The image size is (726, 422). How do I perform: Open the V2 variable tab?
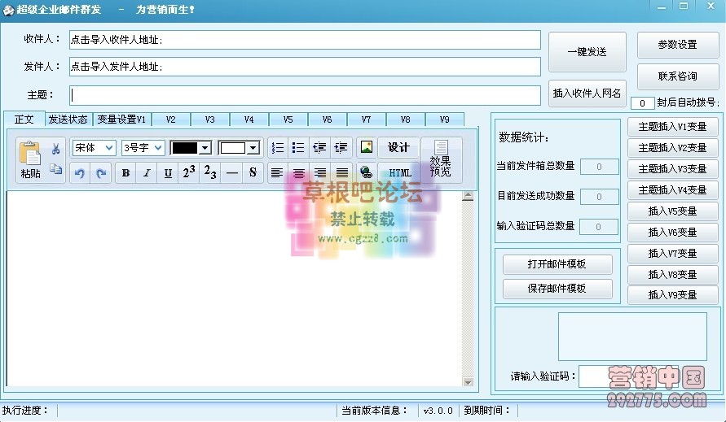[171, 120]
